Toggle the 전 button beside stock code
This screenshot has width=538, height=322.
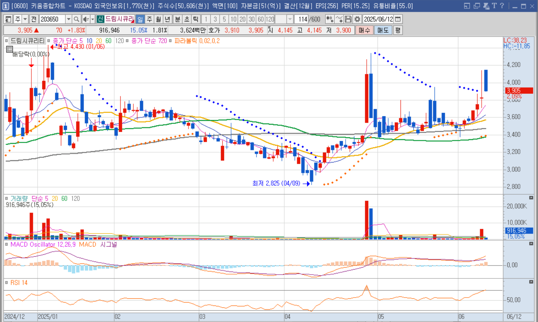[34, 19]
